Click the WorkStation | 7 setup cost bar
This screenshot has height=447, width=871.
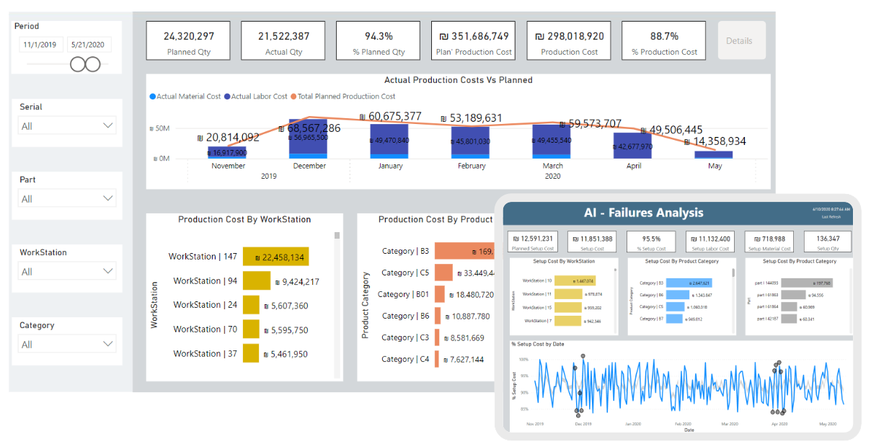click(568, 321)
